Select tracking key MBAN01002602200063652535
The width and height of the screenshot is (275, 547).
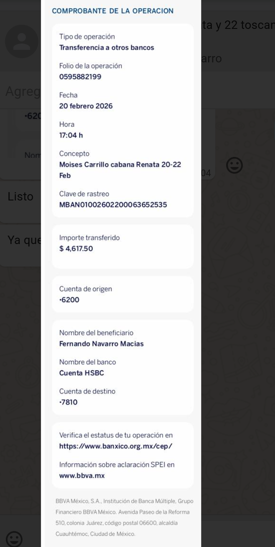point(113,205)
